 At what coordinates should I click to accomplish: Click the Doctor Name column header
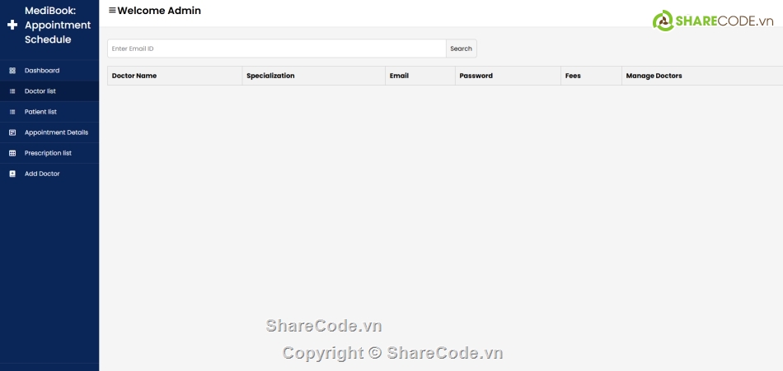tap(134, 76)
